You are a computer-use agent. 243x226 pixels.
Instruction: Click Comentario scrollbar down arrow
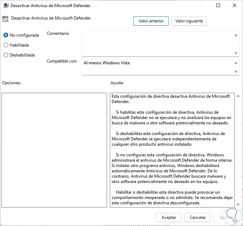tap(236, 53)
